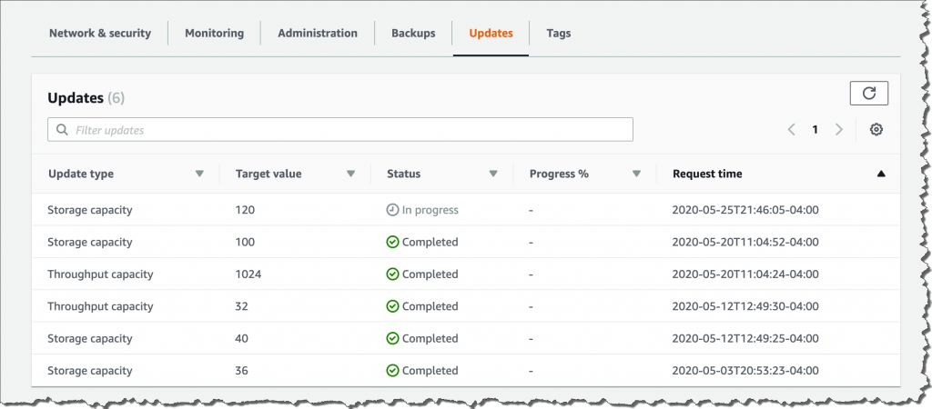This screenshot has height=409, width=932.
Task: Sort by Update type column arrow
Action: point(199,174)
